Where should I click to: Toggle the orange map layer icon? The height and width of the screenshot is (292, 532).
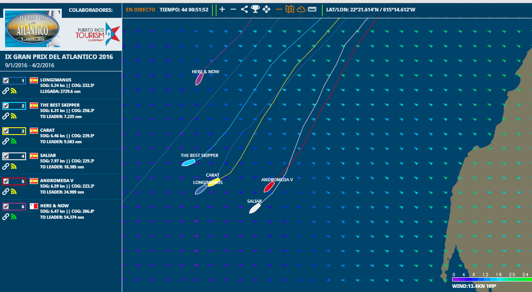pyautogui.click(x=290, y=9)
